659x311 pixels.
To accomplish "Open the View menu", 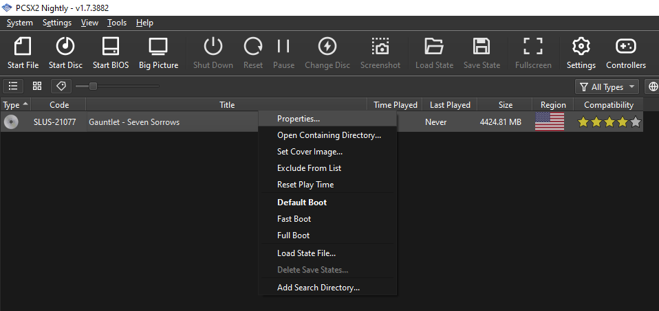I will 89,23.
